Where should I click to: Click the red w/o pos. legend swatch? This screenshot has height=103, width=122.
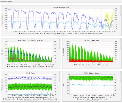point(47,66)
